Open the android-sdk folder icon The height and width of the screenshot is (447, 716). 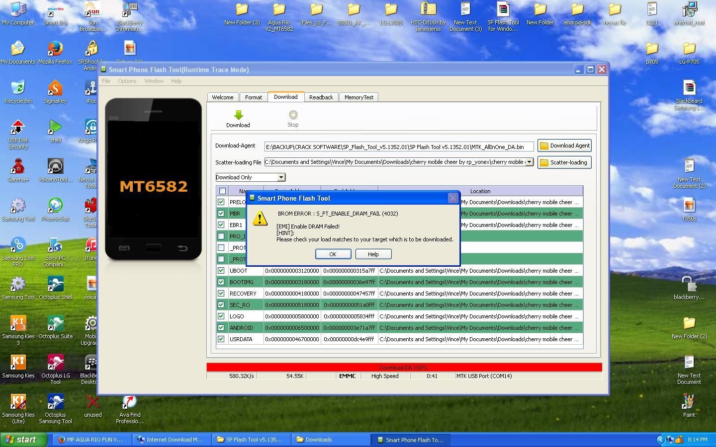tap(577, 13)
